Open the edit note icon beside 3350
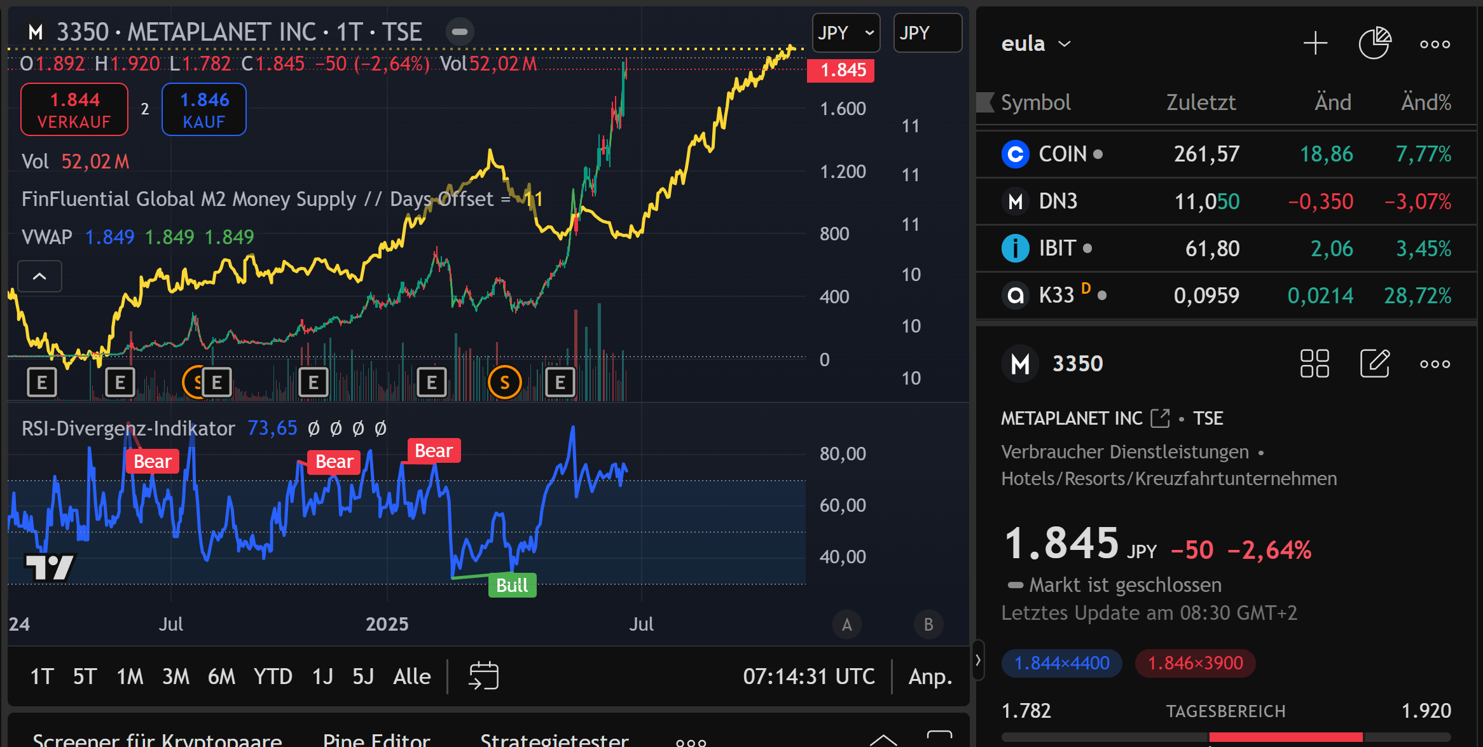Screen dimensions: 1483x747 tap(1375, 364)
